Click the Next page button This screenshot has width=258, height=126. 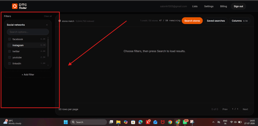245,109
